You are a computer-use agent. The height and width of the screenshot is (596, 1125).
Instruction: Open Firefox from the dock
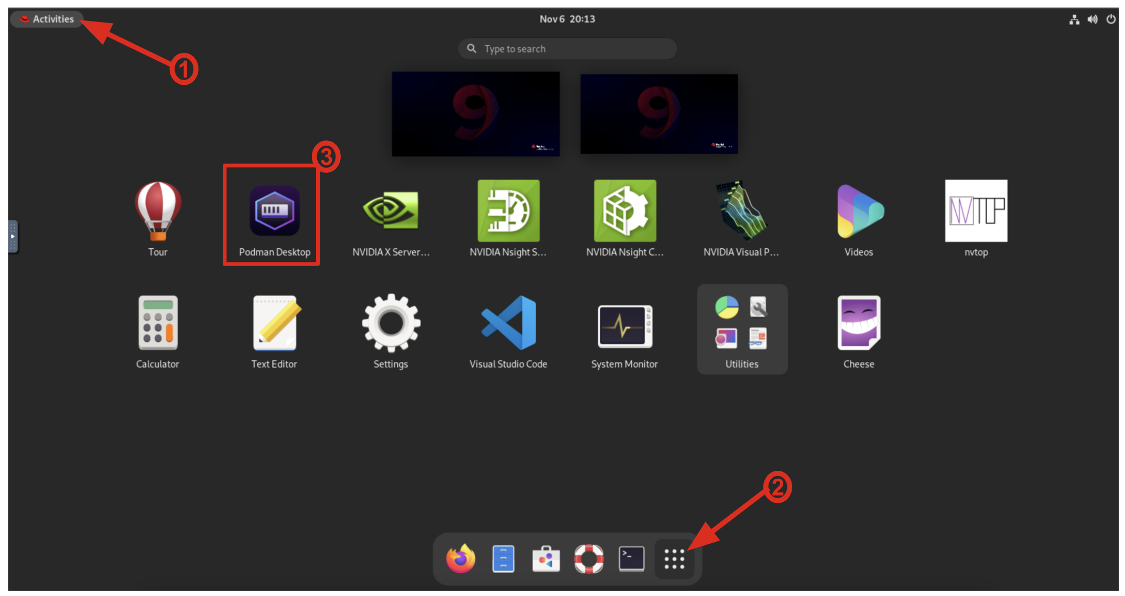coord(460,559)
